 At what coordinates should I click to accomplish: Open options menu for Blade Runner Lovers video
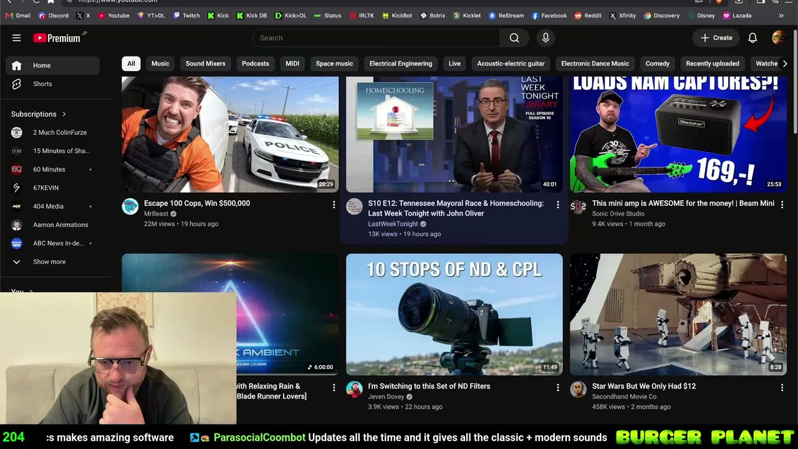click(x=334, y=387)
